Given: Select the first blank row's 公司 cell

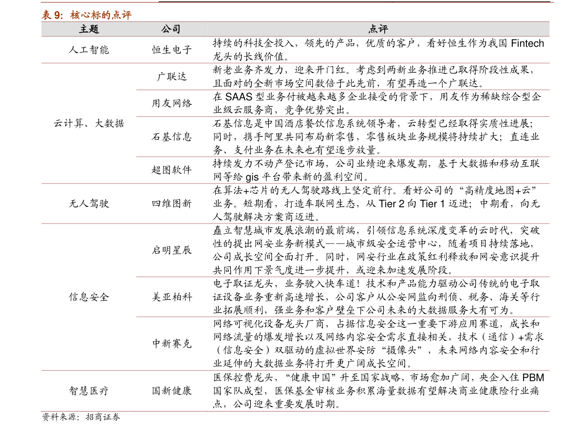Looking at the screenshot, I should point(171,50).
